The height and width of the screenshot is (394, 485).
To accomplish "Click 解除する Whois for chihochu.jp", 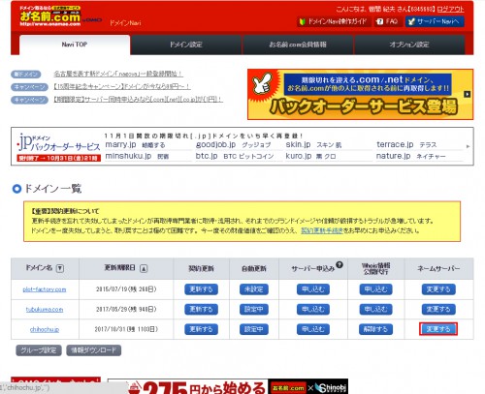I will click(x=375, y=329).
